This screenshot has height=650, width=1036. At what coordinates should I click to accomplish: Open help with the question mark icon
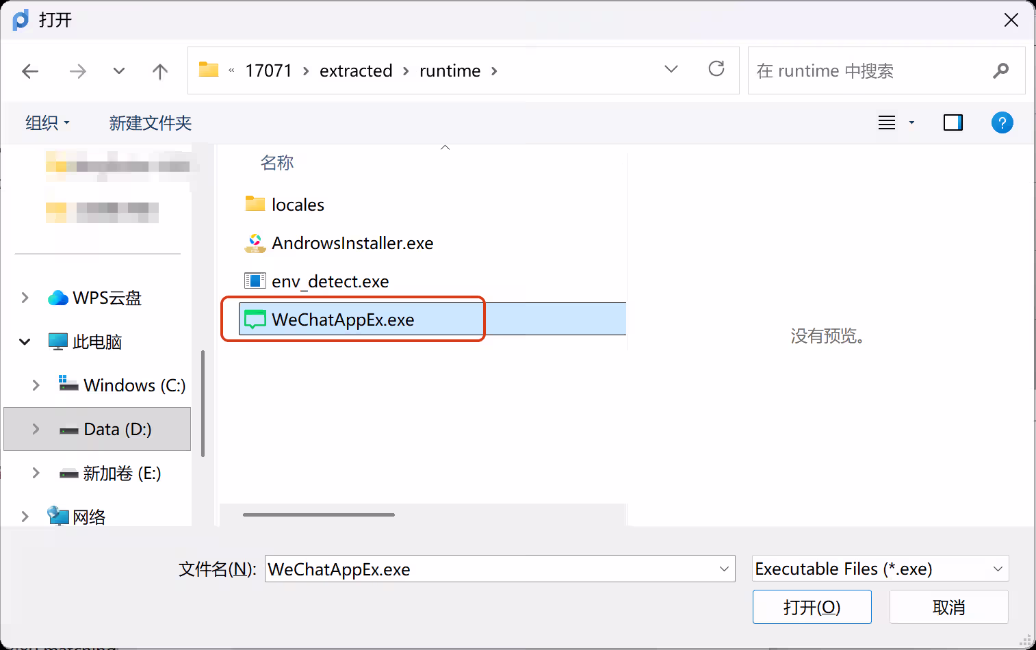pyautogui.click(x=1002, y=123)
